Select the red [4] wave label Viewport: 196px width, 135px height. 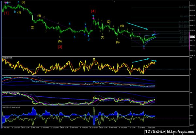click(93, 11)
